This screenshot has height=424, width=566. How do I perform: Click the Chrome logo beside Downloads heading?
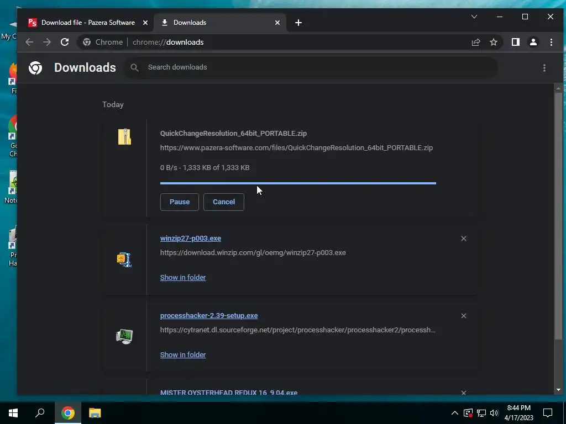(35, 68)
